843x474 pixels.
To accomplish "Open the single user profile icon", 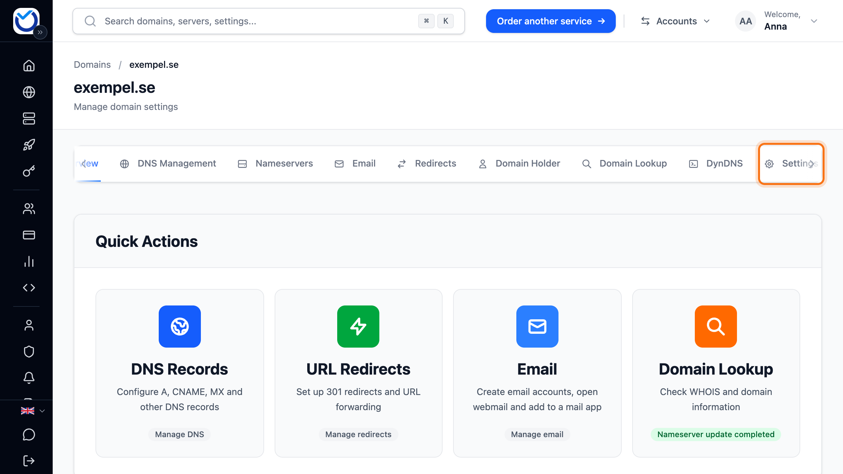I will click(29, 325).
